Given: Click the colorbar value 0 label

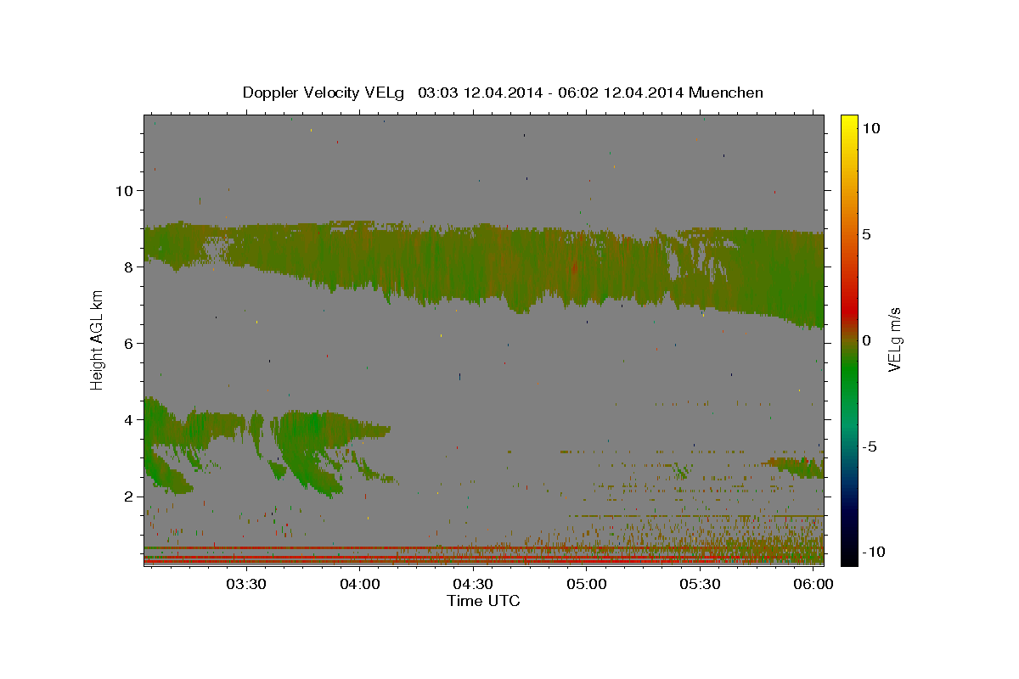Looking at the screenshot, I should pyautogui.click(x=867, y=340).
